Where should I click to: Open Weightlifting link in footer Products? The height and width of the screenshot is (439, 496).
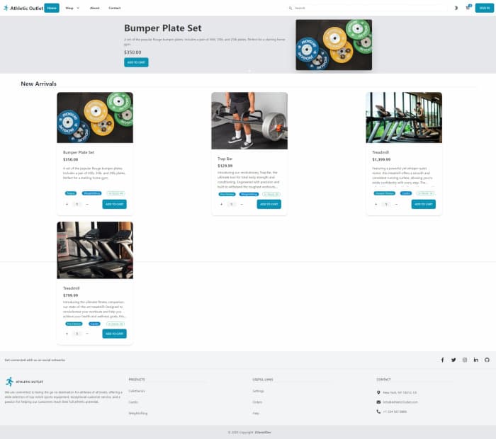138,414
